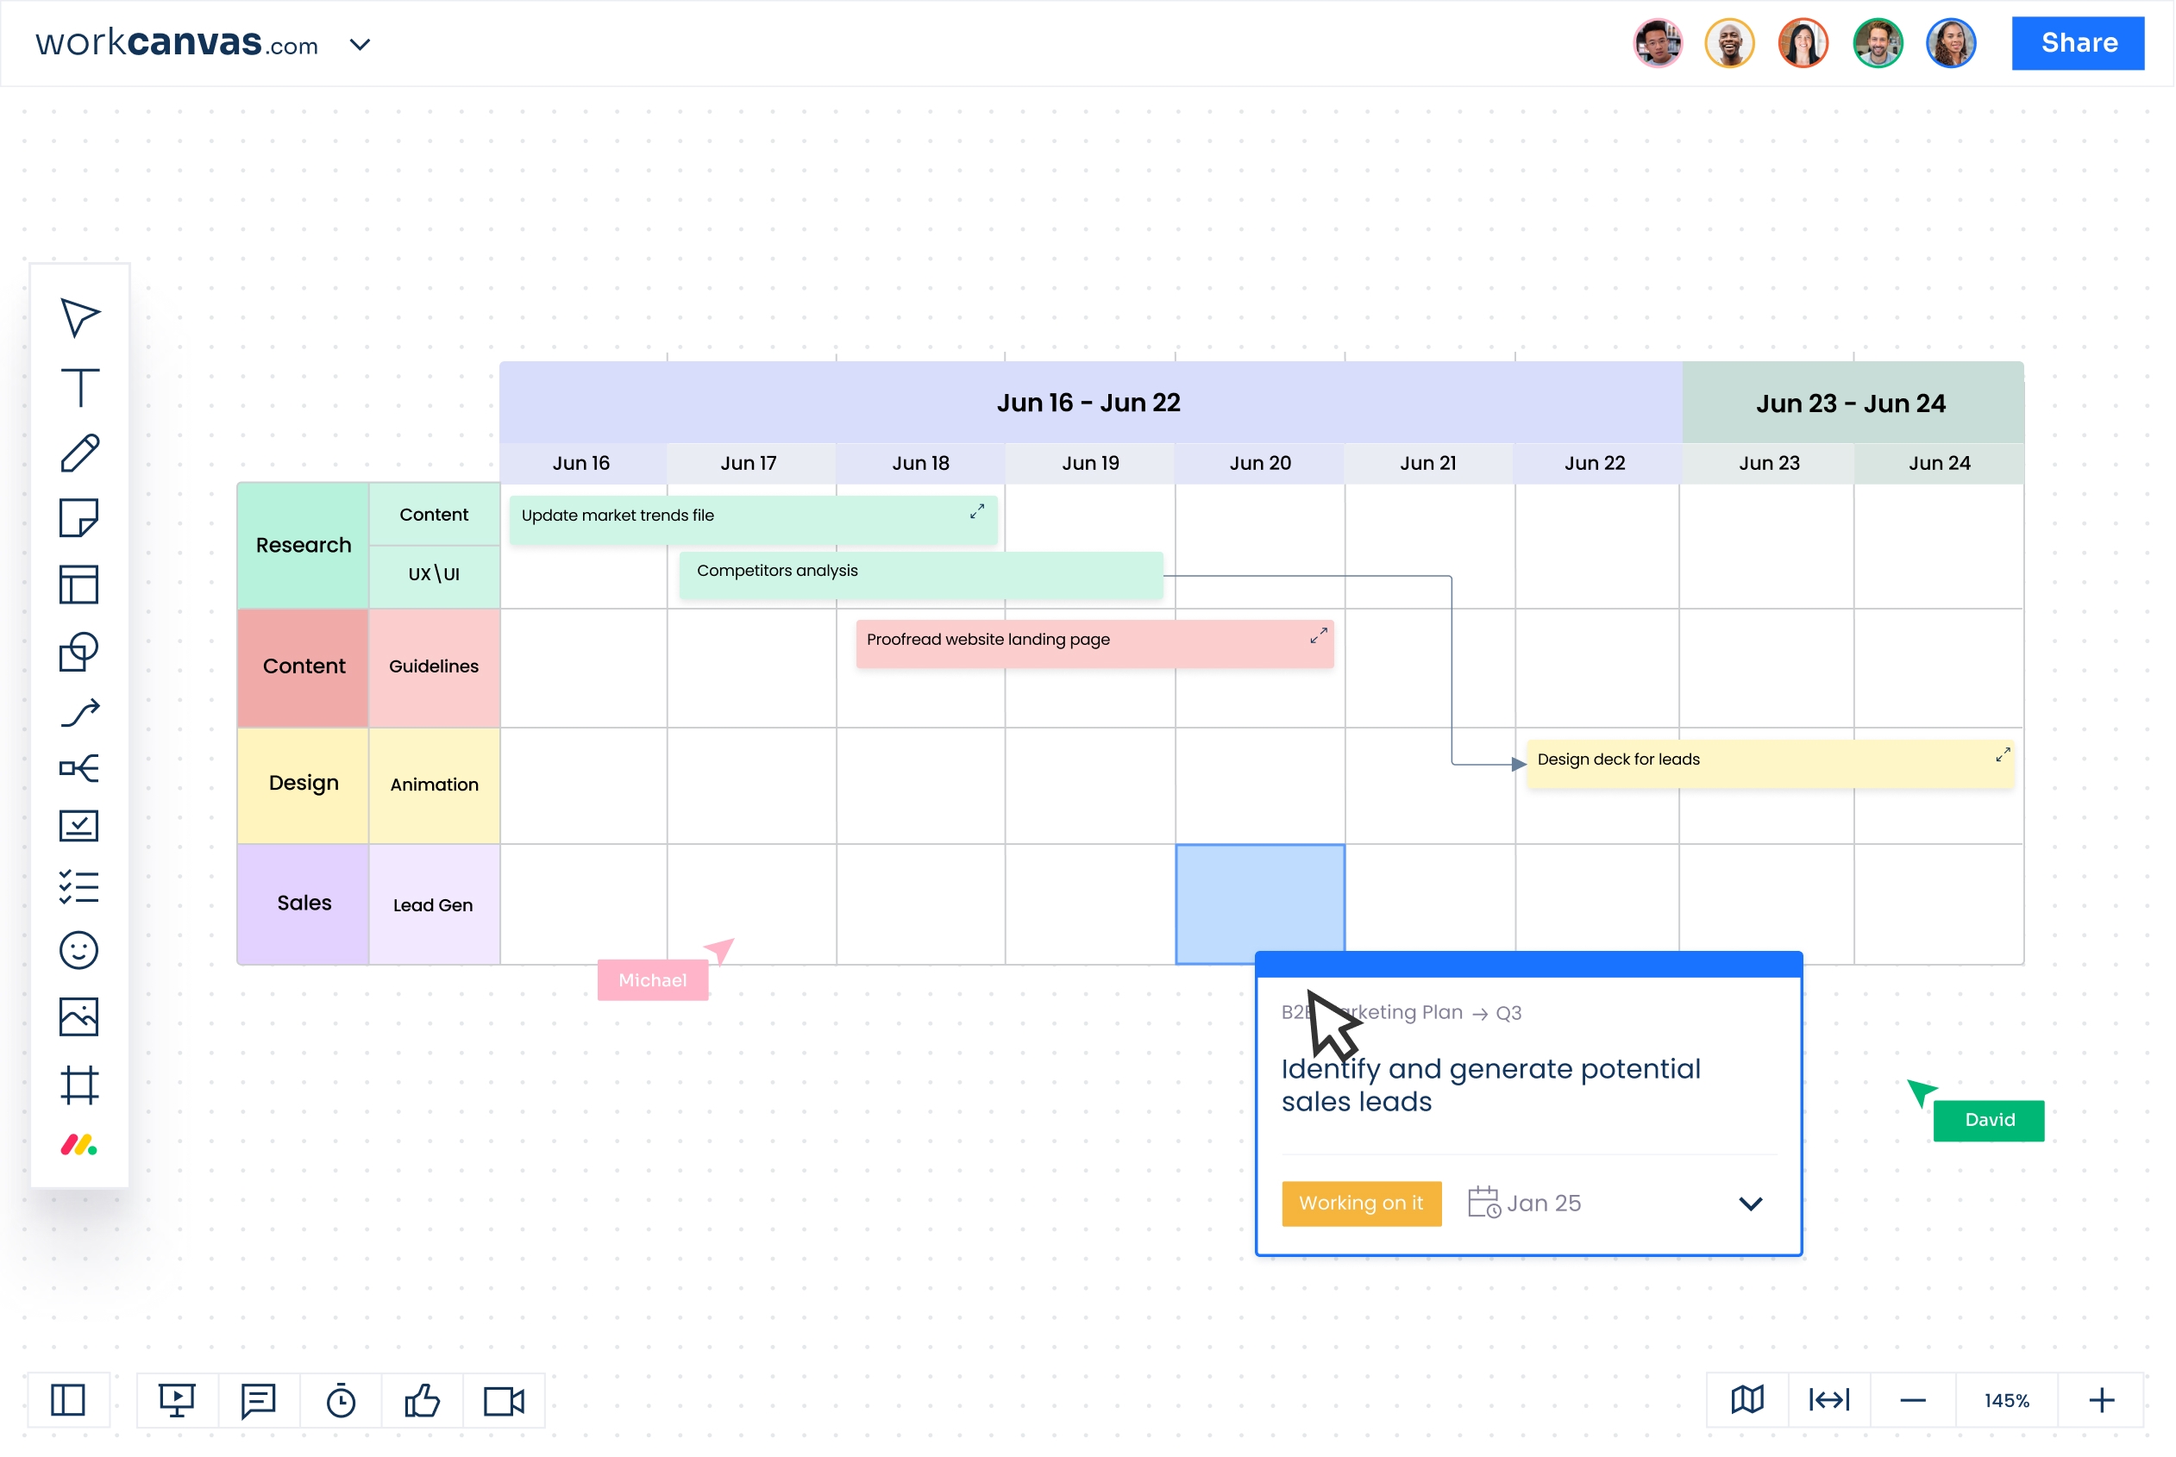Start a video call

503,1400
